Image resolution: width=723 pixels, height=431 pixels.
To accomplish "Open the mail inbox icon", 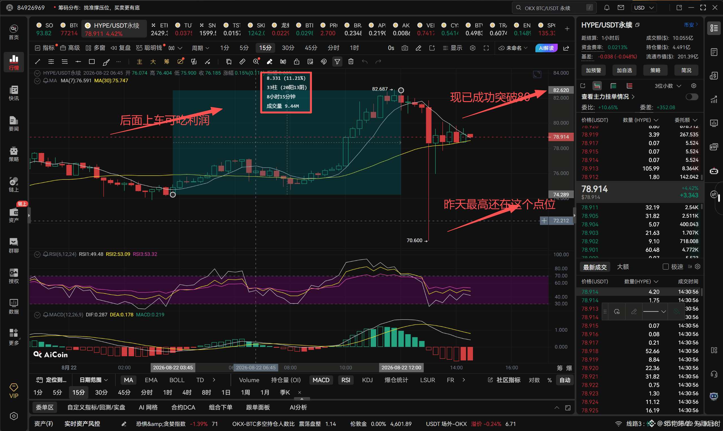I will point(621,8).
